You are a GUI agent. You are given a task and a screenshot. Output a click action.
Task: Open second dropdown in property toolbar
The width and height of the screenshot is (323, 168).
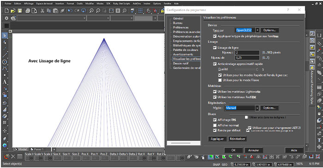pyautogui.click(x=98, y=18)
